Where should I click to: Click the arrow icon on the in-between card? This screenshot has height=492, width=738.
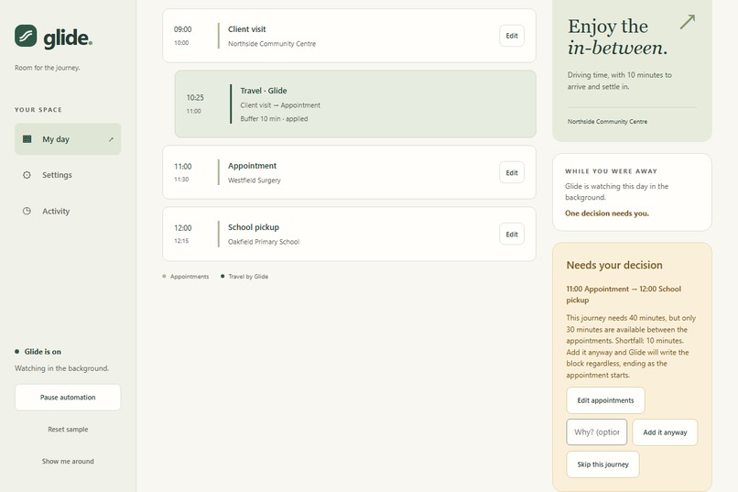pyautogui.click(x=688, y=22)
